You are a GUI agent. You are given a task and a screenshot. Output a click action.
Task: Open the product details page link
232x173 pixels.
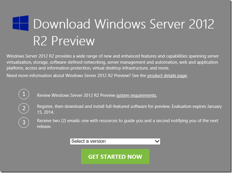[x=167, y=76]
